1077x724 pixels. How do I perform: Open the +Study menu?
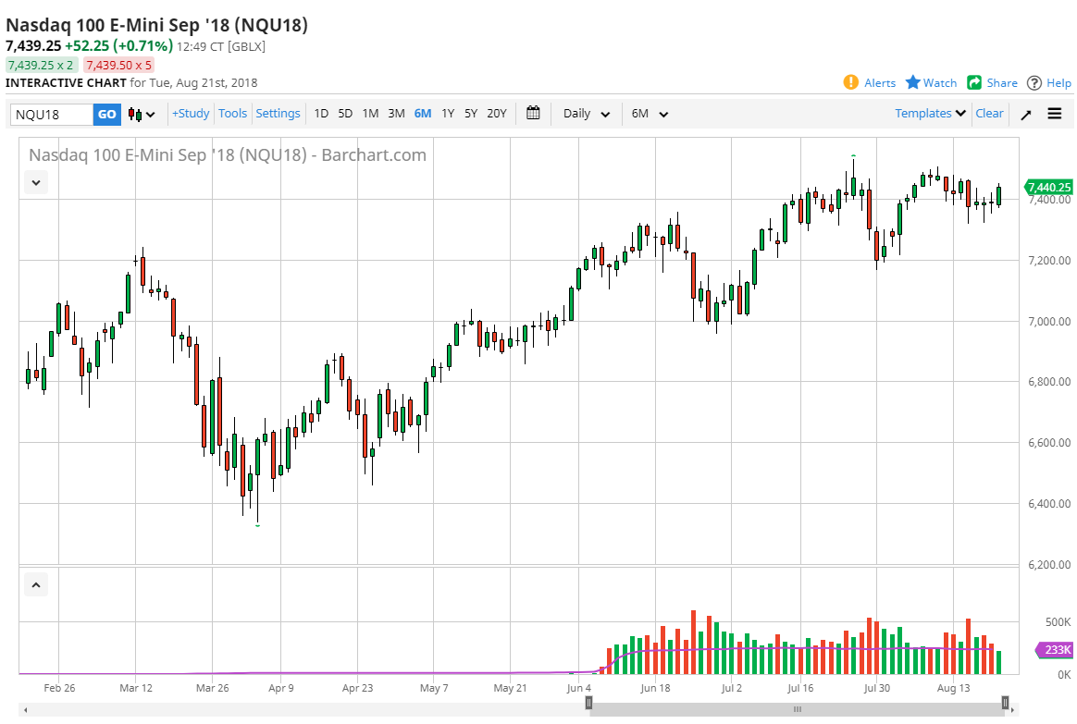[x=191, y=113]
